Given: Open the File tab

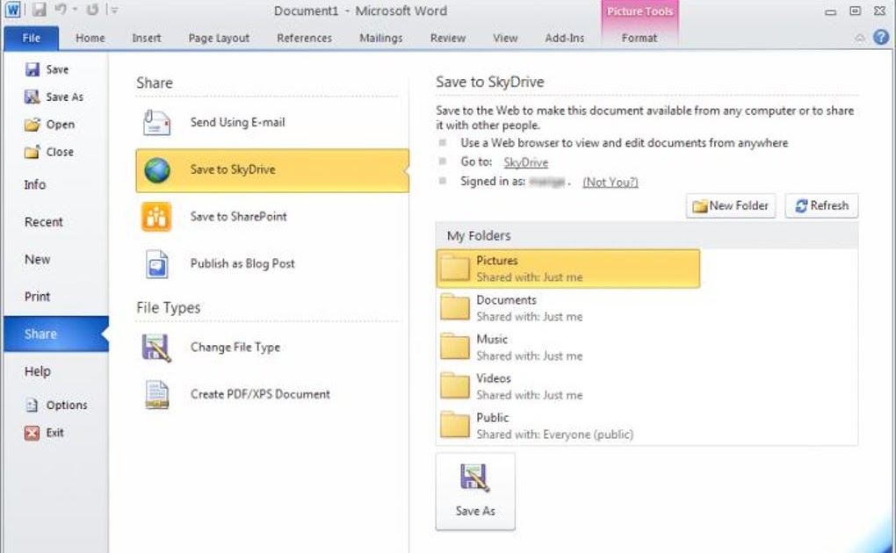Looking at the screenshot, I should (32, 38).
